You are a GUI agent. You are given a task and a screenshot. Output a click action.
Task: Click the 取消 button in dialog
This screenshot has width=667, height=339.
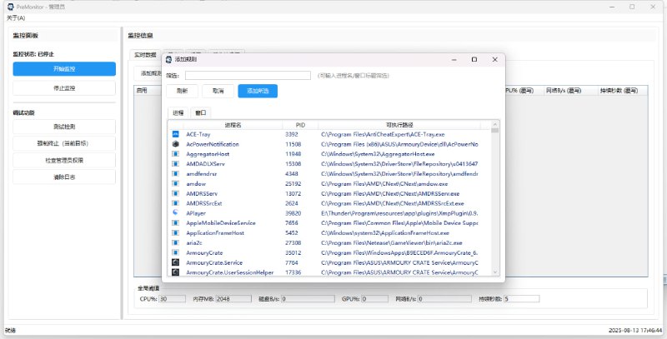click(218, 91)
